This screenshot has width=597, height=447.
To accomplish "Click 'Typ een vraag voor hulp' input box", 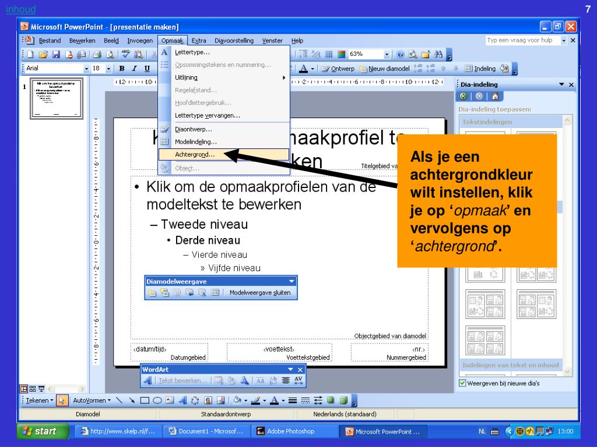I will pyautogui.click(x=522, y=40).
